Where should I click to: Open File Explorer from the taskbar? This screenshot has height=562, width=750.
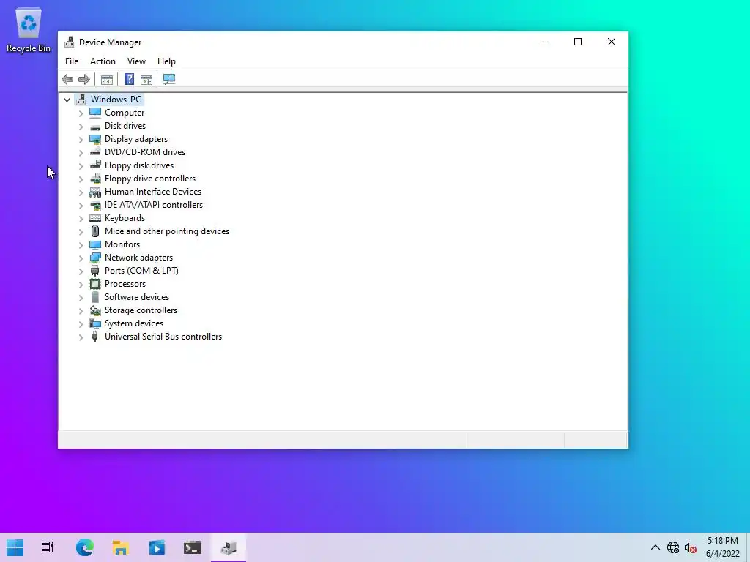pos(121,547)
